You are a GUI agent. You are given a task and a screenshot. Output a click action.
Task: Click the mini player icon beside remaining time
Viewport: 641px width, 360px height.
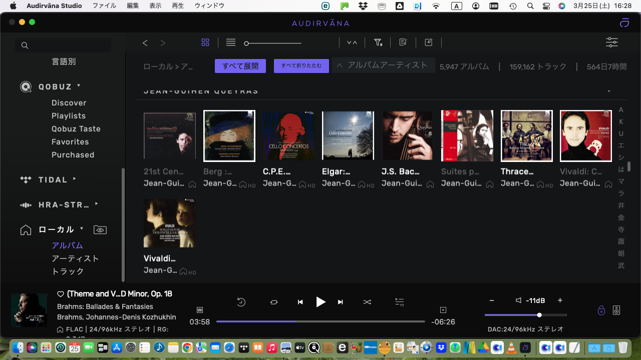tap(443, 310)
